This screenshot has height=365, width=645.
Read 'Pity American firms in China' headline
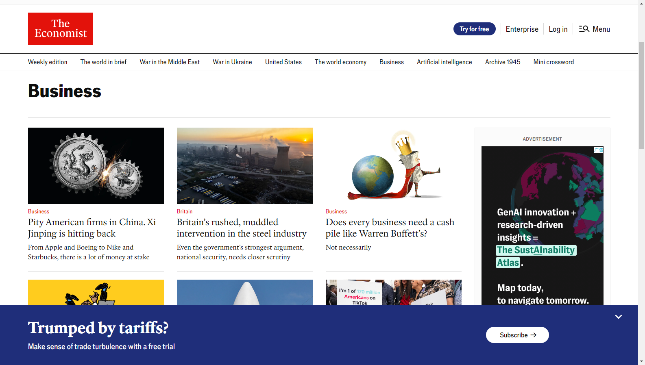[92, 228]
